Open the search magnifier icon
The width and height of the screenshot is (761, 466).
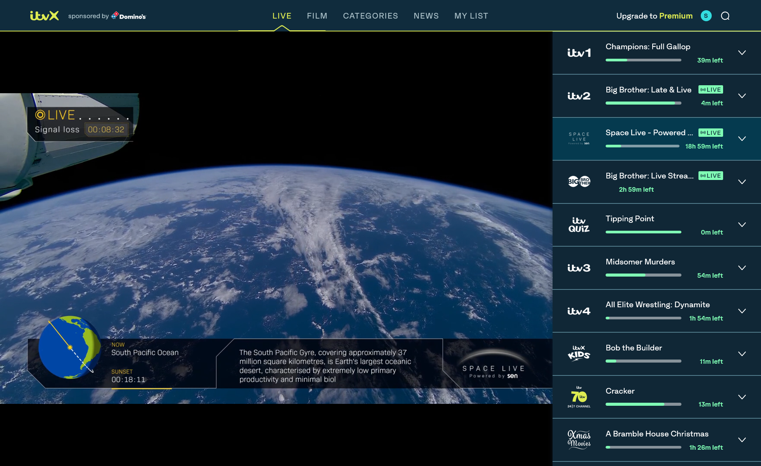click(725, 16)
